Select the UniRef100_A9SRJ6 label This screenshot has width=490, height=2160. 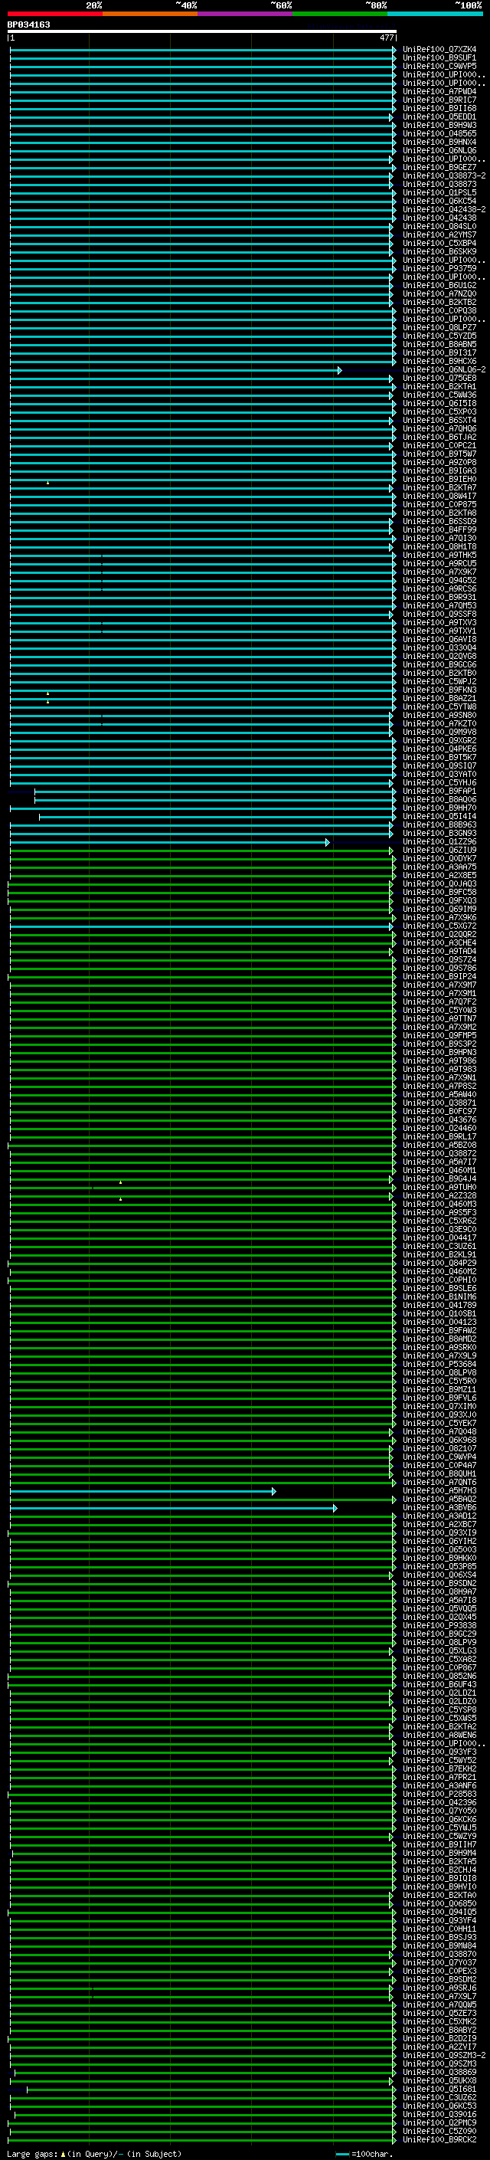(x=439, y=1988)
